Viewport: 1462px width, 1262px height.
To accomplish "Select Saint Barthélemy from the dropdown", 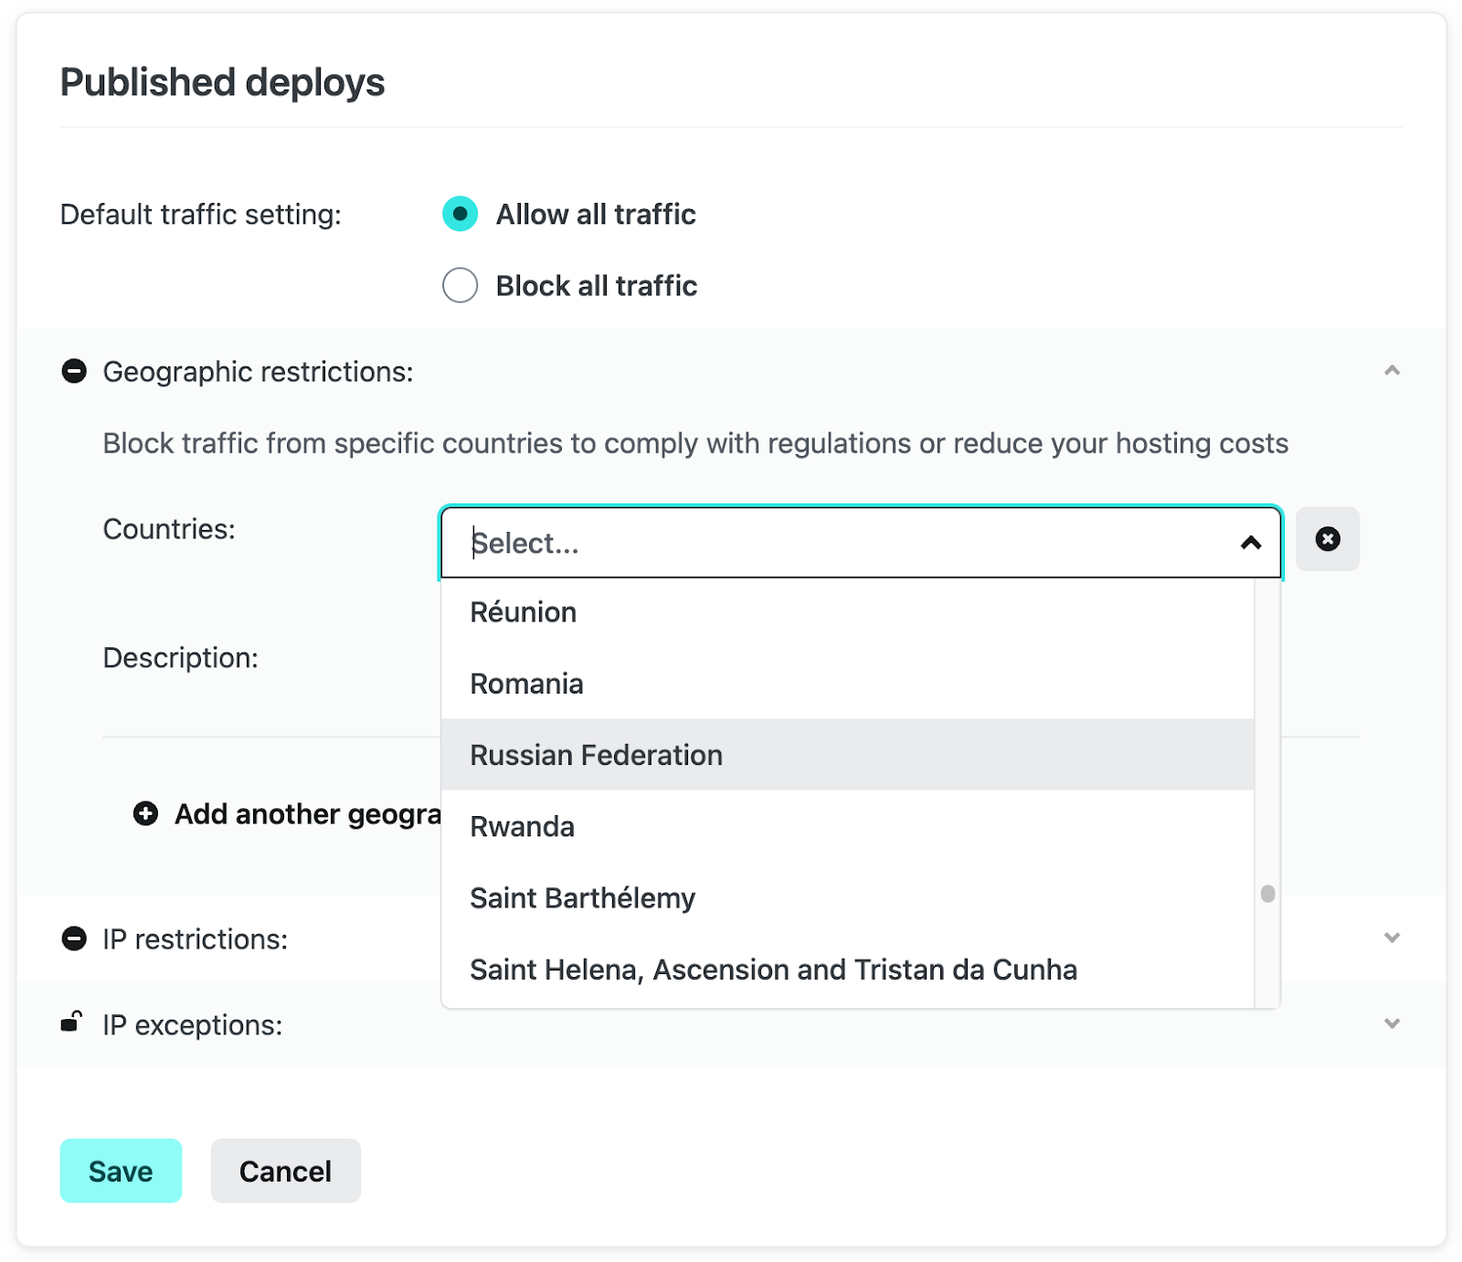I will coord(582,897).
